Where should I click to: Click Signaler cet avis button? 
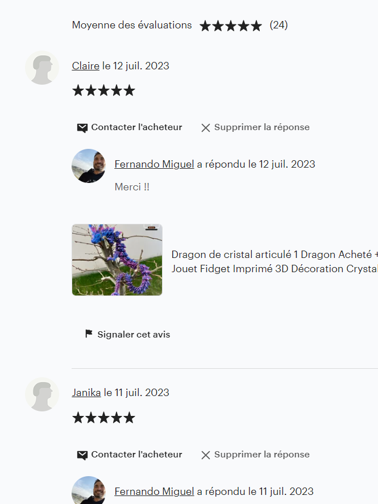click(x=127, y=334)
